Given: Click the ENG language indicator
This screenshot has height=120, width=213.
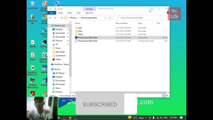Looking at the screenshot, I should [166, 118].
